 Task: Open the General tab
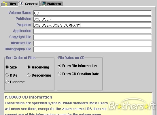tap(29, 4)
